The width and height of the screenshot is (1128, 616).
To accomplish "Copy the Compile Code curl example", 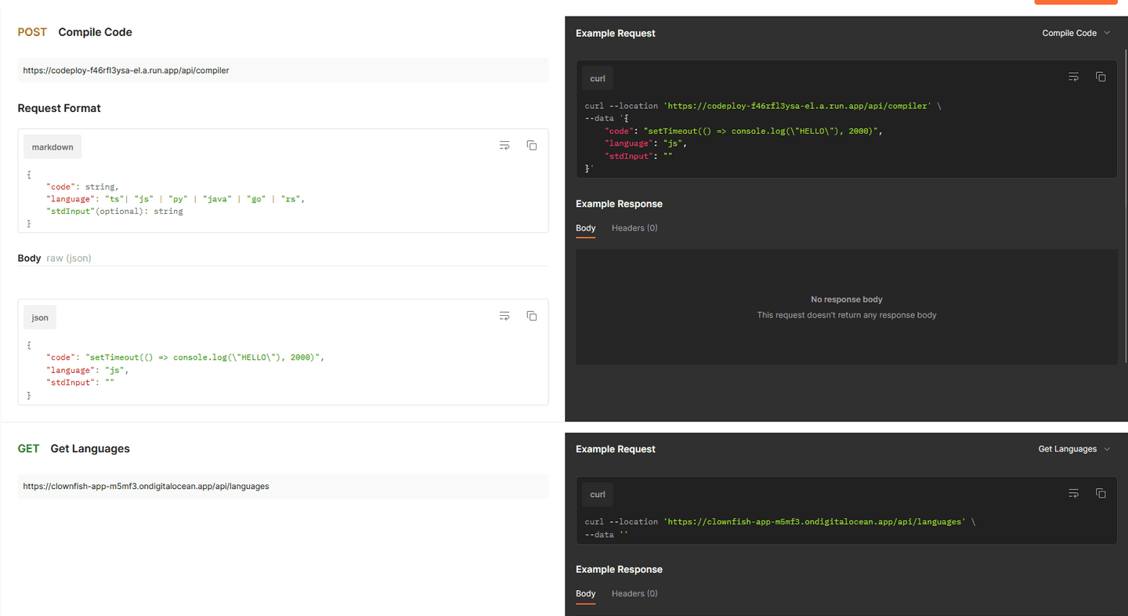I will point(1101,78).
